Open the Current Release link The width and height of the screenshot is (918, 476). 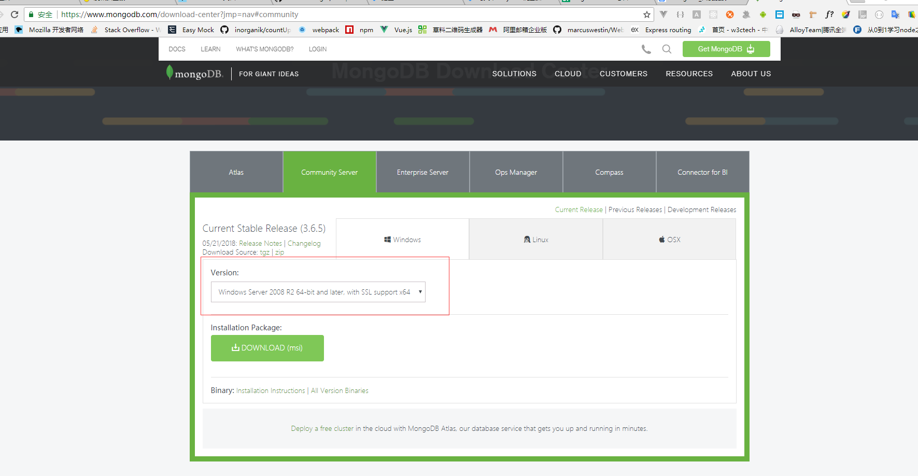click(x=579, y=209)
